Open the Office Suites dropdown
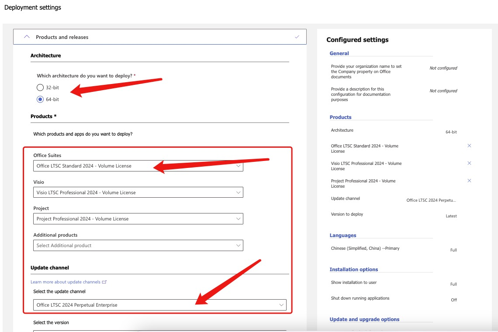 pyautogui.click(x=138, y=166)
